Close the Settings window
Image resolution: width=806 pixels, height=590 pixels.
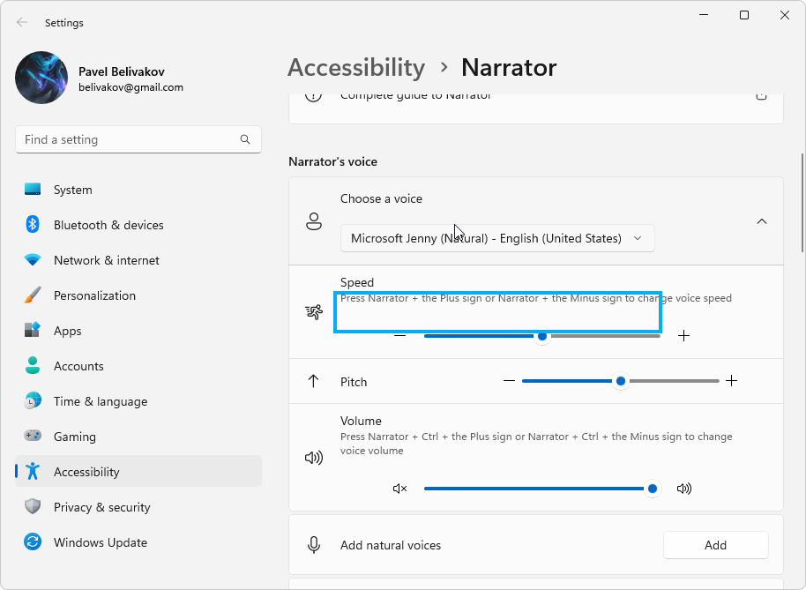[x=785, y=15]
